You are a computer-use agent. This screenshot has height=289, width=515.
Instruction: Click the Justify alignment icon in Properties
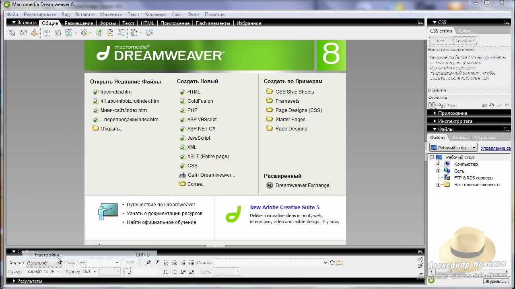pyautogui.click(x=191, y=263)
